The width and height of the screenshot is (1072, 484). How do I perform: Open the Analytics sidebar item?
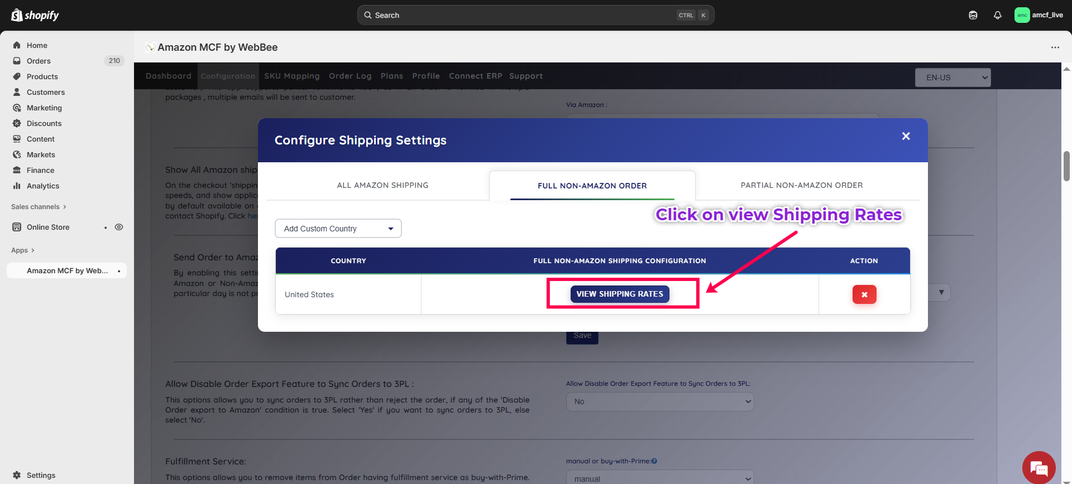click(x=42, y=186)
